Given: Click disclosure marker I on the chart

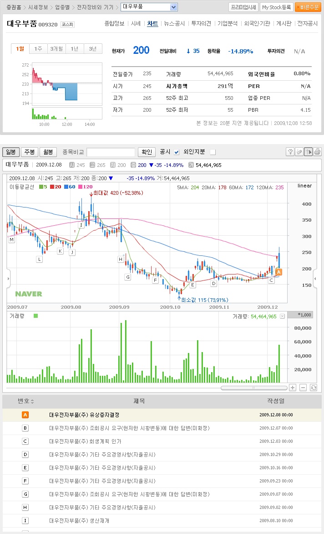Looking at the screenshot, I should point(81,225).
